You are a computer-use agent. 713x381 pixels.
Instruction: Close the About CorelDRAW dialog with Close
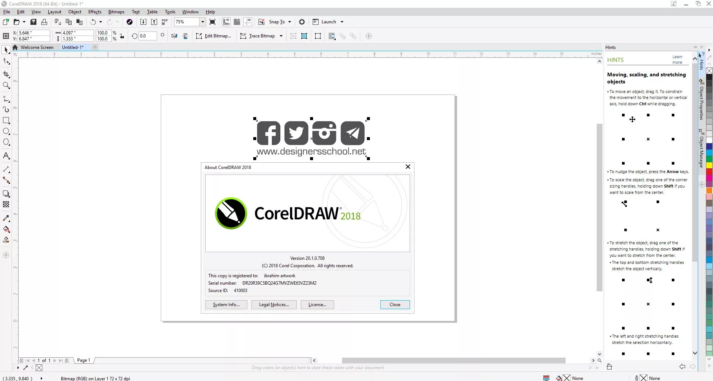coord(395,305)
